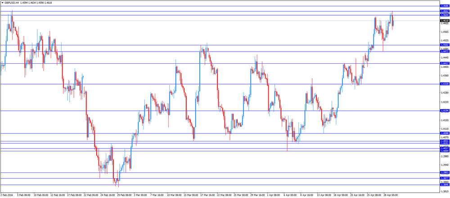The image size is (450, 198).
Task: Click the 1 Apr 08:00 time label
Action: [x=274, y=195]
